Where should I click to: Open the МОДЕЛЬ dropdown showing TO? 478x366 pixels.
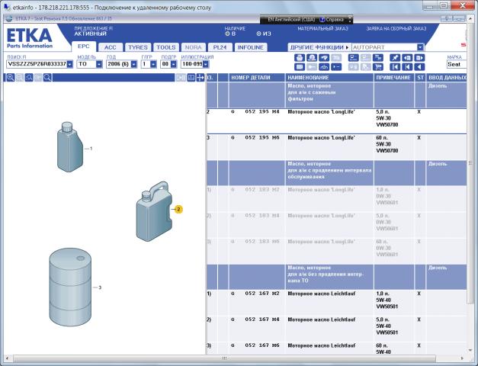coord(99,64)
